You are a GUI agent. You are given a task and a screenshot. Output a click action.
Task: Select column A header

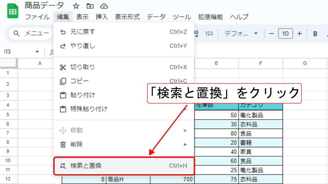pos(40,63)
